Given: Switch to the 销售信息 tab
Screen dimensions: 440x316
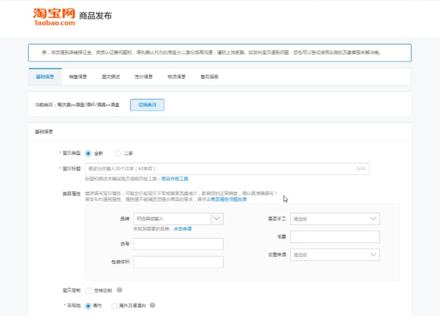Looking at the screenshot, I should pos(78,77).
